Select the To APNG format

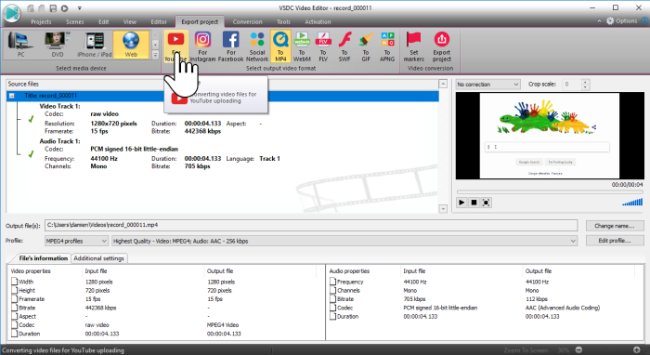[x=387, y=46]
